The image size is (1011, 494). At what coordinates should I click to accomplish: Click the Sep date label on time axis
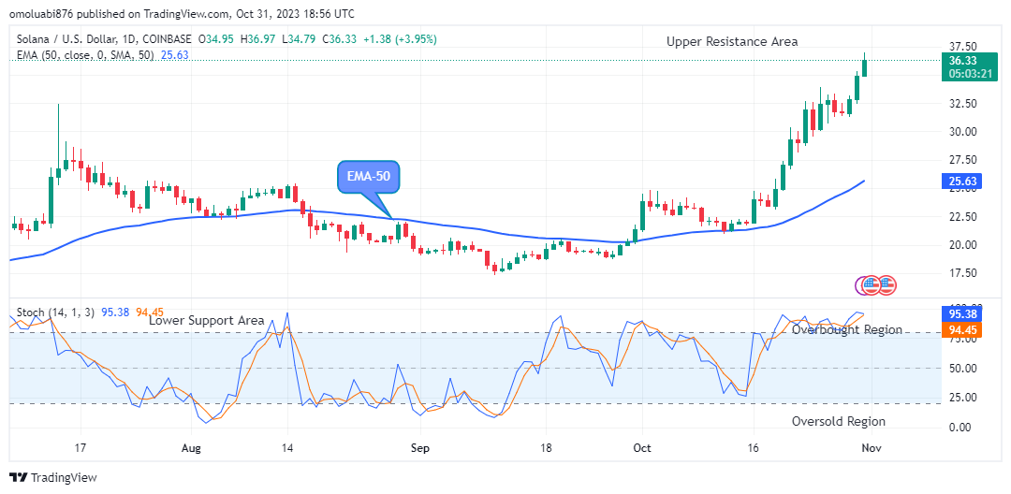click(420, 447)
